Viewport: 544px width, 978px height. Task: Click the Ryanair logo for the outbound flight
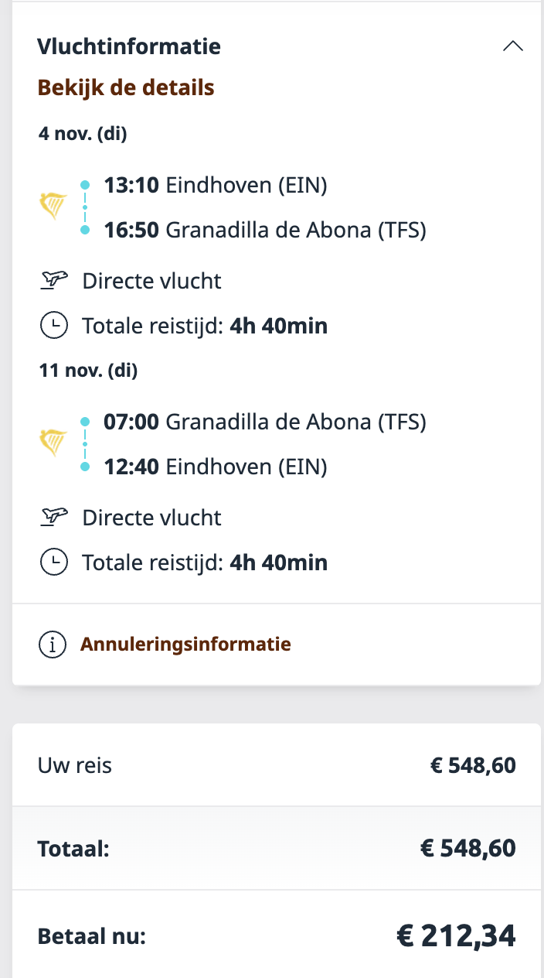point(53,207)
